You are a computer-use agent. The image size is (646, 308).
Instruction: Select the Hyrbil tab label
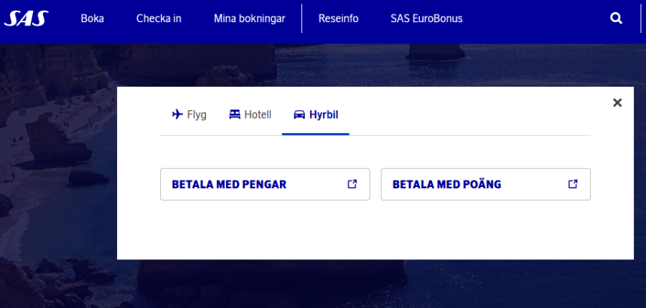(x=324, y=115)
